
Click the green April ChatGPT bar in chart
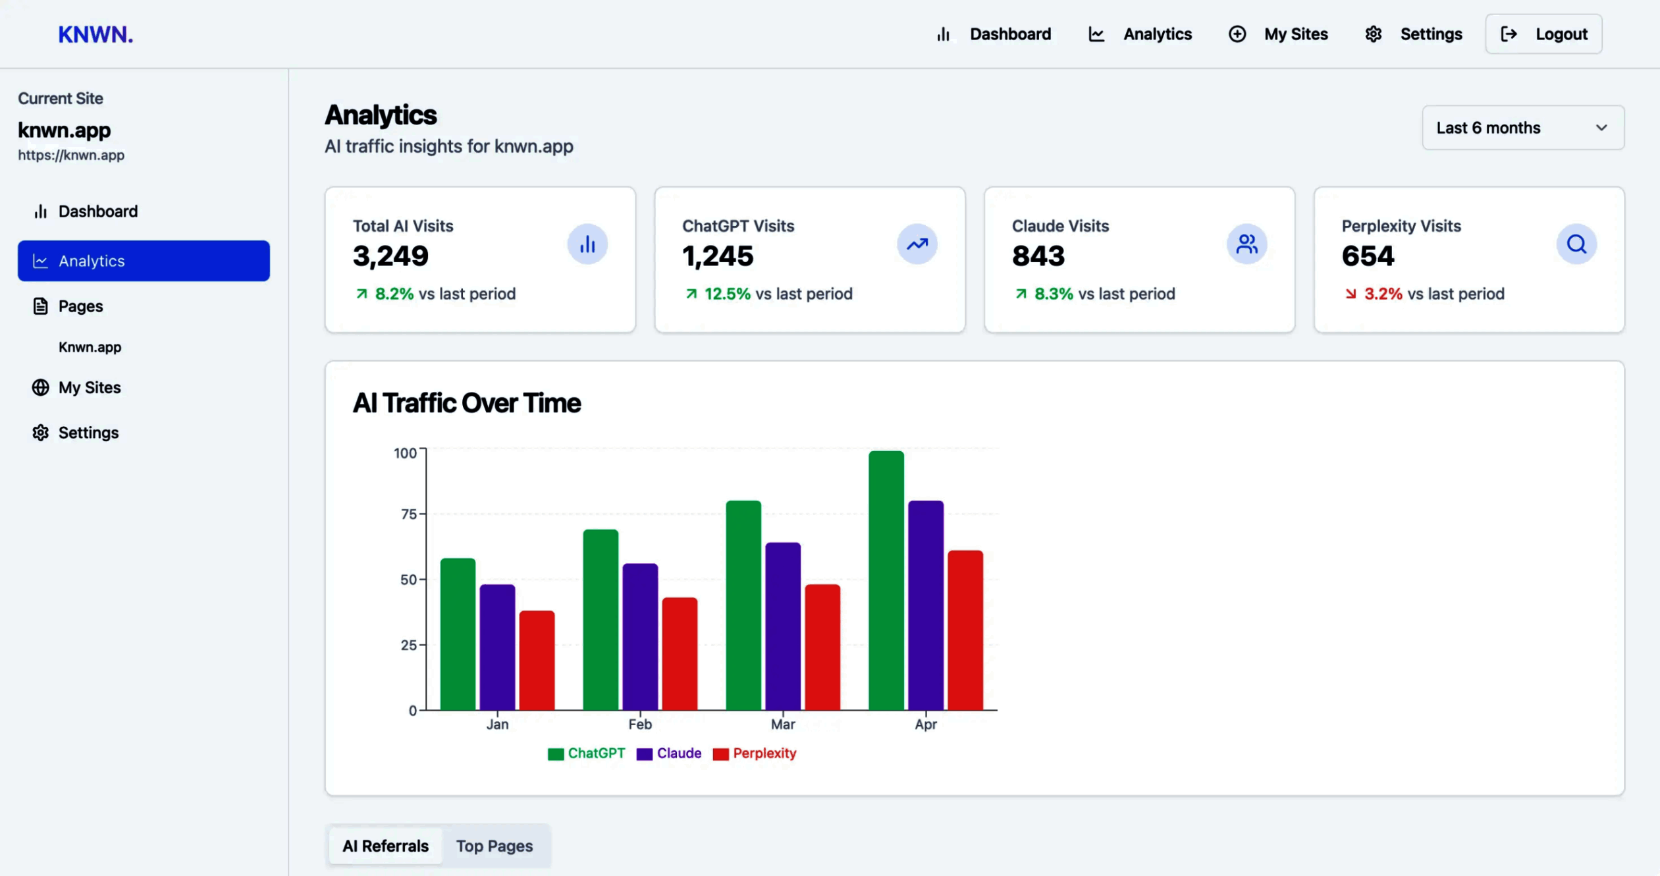tap(886, 580)
